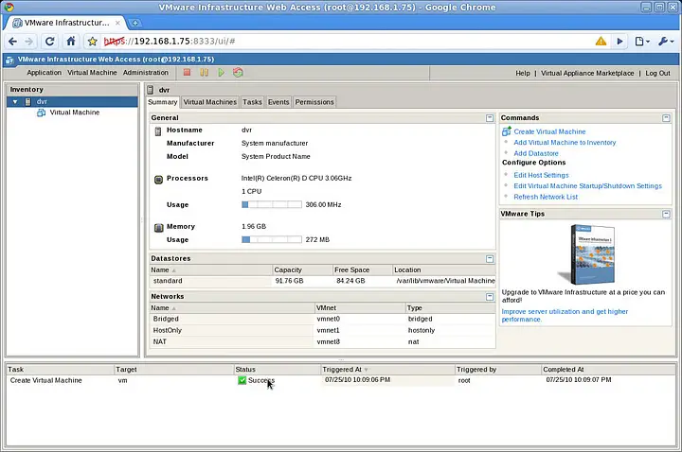The width and height of the screenshot is (682, 452).
Task: Click the Power Off stop icon
Action: [187, 73]
